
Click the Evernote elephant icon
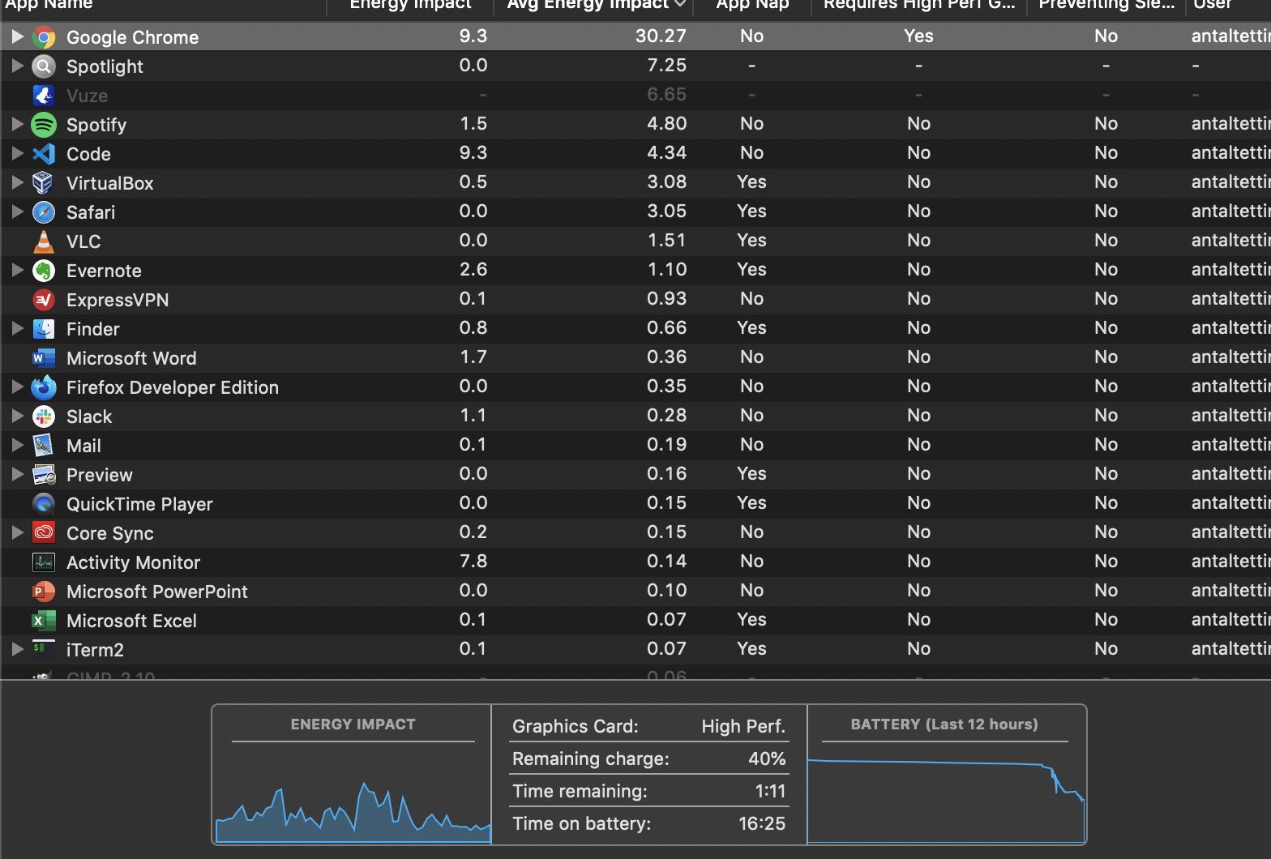[44, 271]
